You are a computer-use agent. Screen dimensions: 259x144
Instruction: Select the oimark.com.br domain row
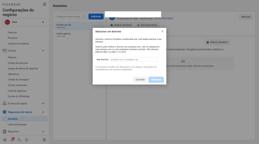tap(79, 26)
